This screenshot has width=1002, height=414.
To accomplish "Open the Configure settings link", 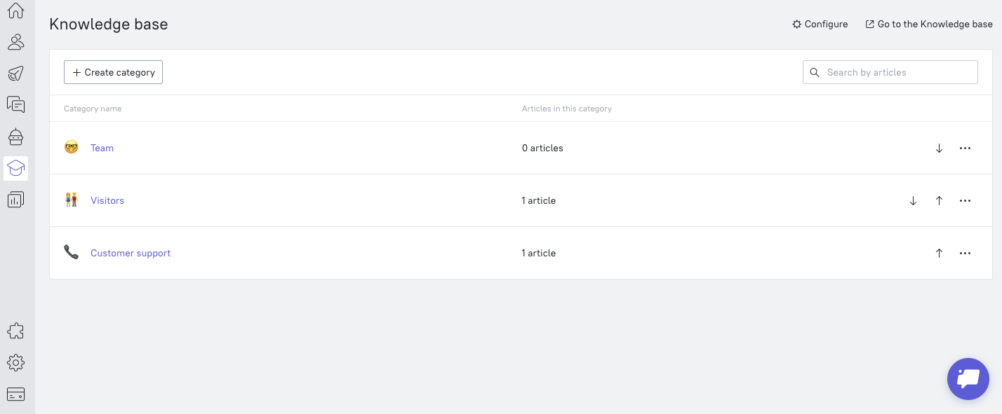I will (820, 24).
